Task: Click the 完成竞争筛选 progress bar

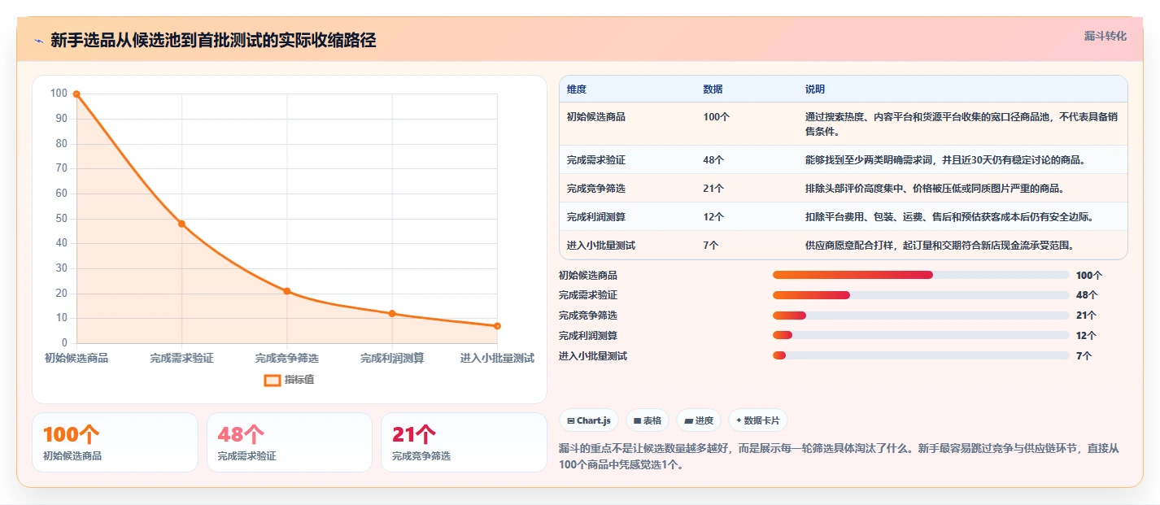Action: [921, 316]
